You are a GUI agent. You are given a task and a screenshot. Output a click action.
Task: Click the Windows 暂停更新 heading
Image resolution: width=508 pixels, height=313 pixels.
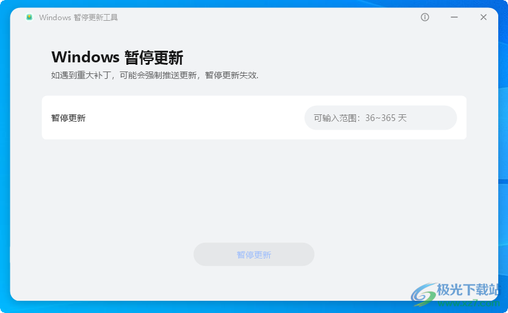click(117, 57)
